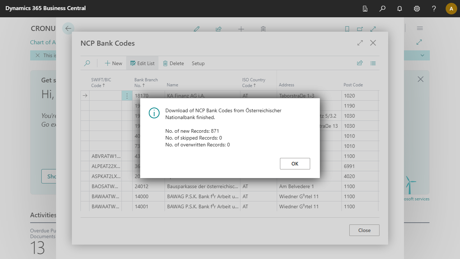The image size is (460, 259).
Task: Click the Post Code column header
Action: pyautogui.click(x=353, y=85)
